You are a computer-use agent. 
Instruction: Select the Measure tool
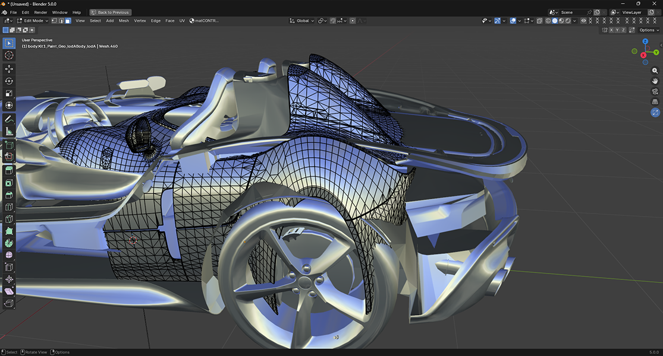click(x=9, y=132)
